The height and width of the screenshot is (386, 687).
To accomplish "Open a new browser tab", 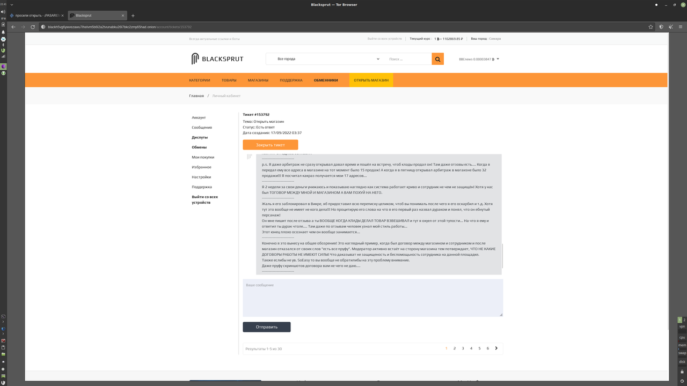I will pos(133,16).
